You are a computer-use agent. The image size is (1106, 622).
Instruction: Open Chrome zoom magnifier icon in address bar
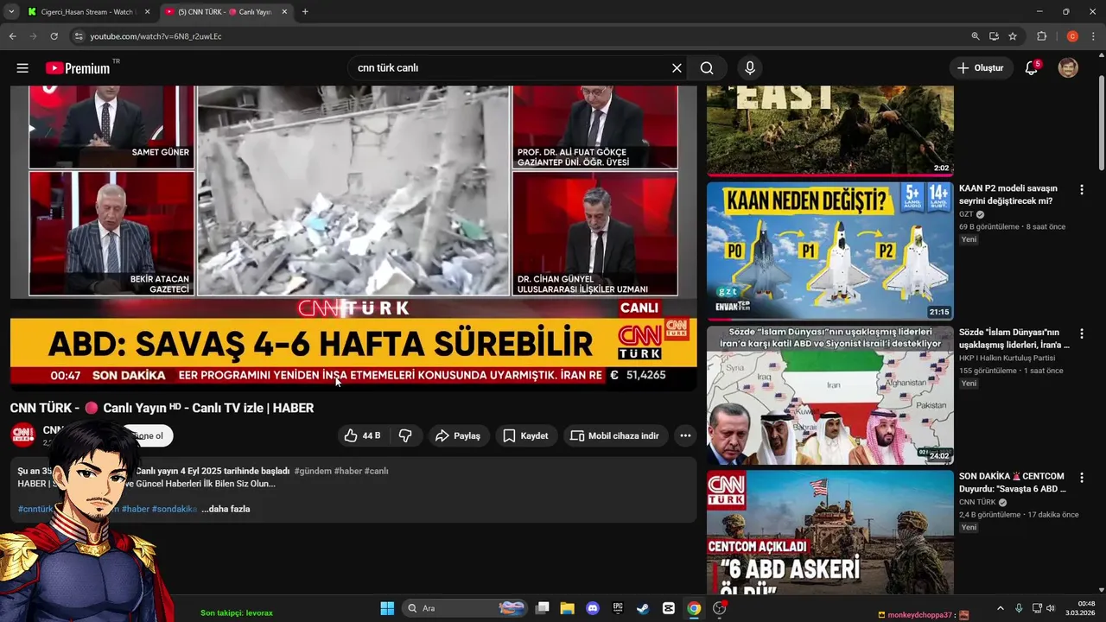pos(976,36)
